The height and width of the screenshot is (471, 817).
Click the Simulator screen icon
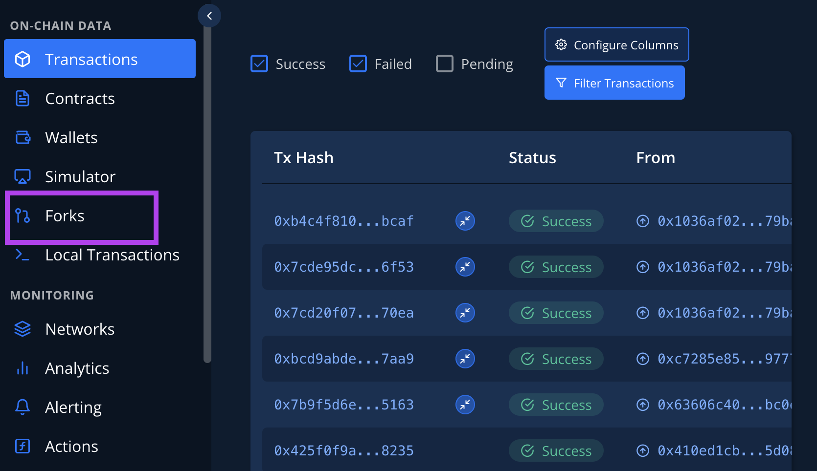(x=23, y=176)
